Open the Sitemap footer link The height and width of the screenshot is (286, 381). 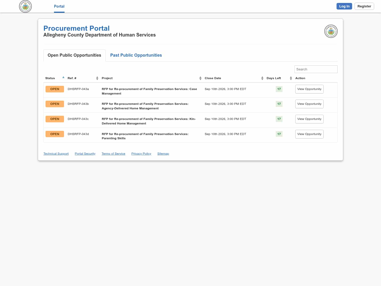(x=163, y=154)
